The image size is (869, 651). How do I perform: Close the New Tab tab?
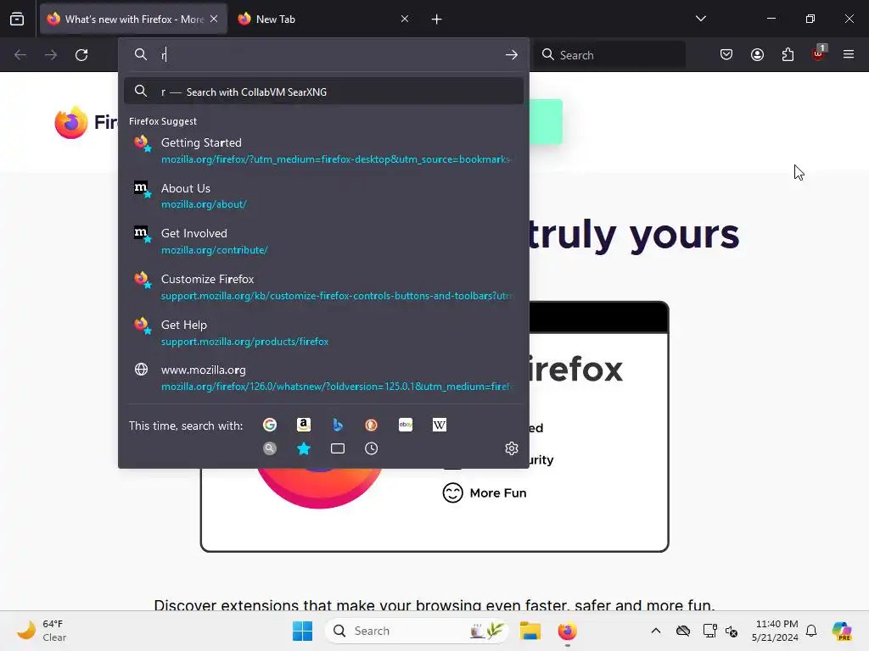tap(405, 19)
